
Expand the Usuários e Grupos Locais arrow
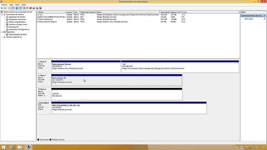pyautogui.click(x=5, y=25)
